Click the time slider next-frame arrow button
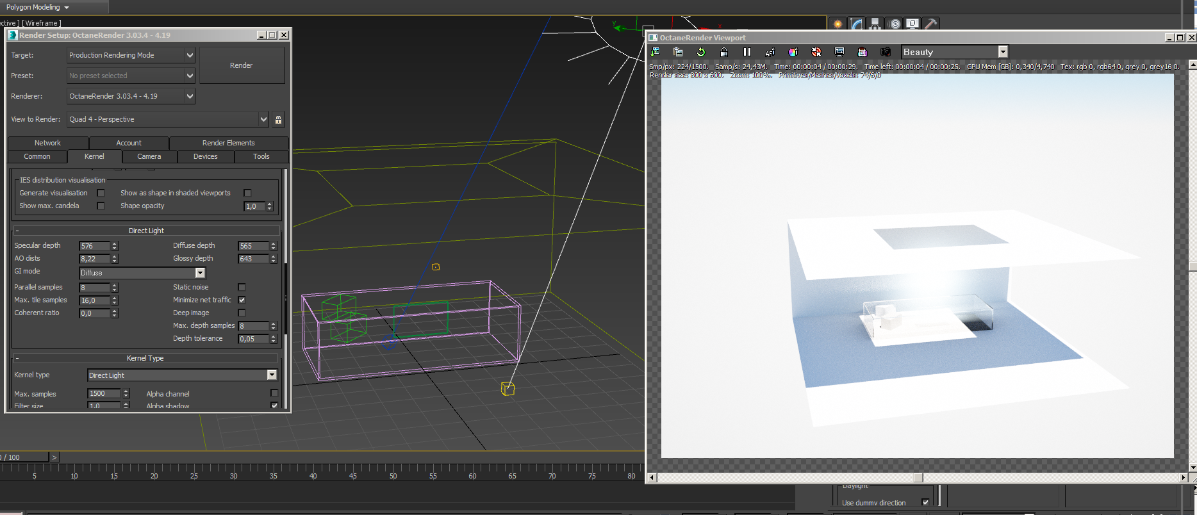Screen dimensions: 1197x515 [x=54, y=457]
